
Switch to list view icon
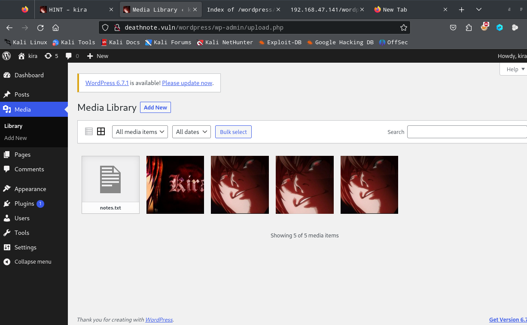click(89, 131)
